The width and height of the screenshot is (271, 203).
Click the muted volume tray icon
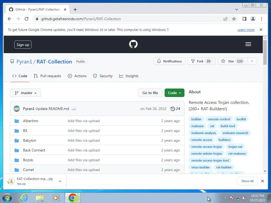click(x=244, y=198)
